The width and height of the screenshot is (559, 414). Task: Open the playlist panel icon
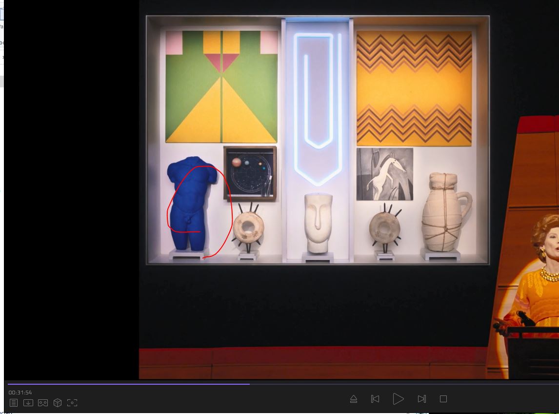[x=14, y=403]
